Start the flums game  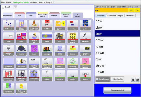72,50
